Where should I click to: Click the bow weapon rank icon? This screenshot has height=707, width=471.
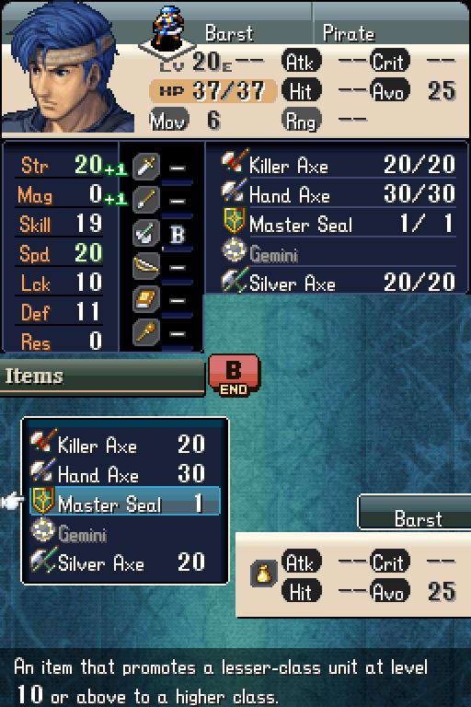click(x=146, y=266)
